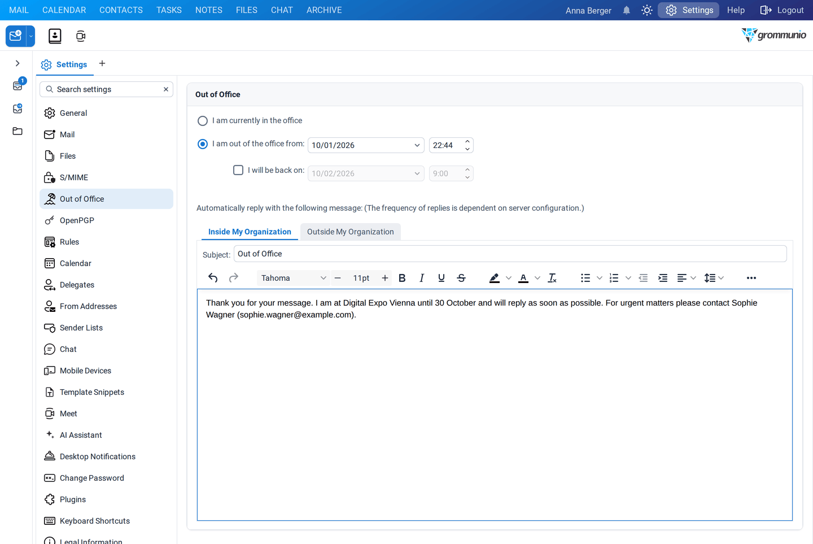Expand numbered list style options
Screen dimensions: 813x544
628,278
